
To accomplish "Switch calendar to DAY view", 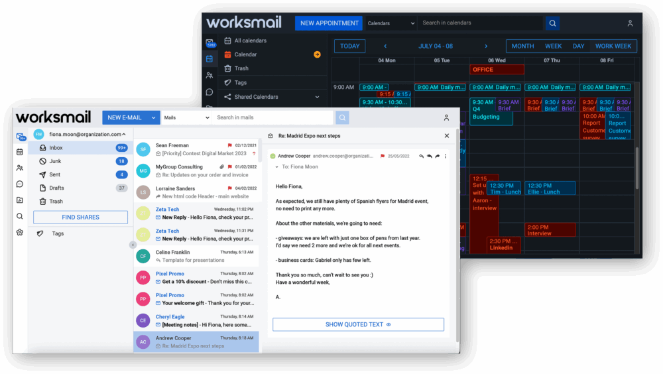I will pyautogui.click(x=578, y=46).
